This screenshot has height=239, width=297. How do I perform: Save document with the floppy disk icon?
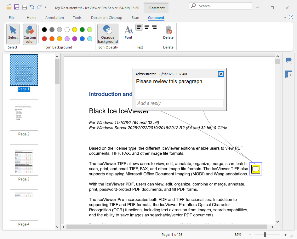17,7
